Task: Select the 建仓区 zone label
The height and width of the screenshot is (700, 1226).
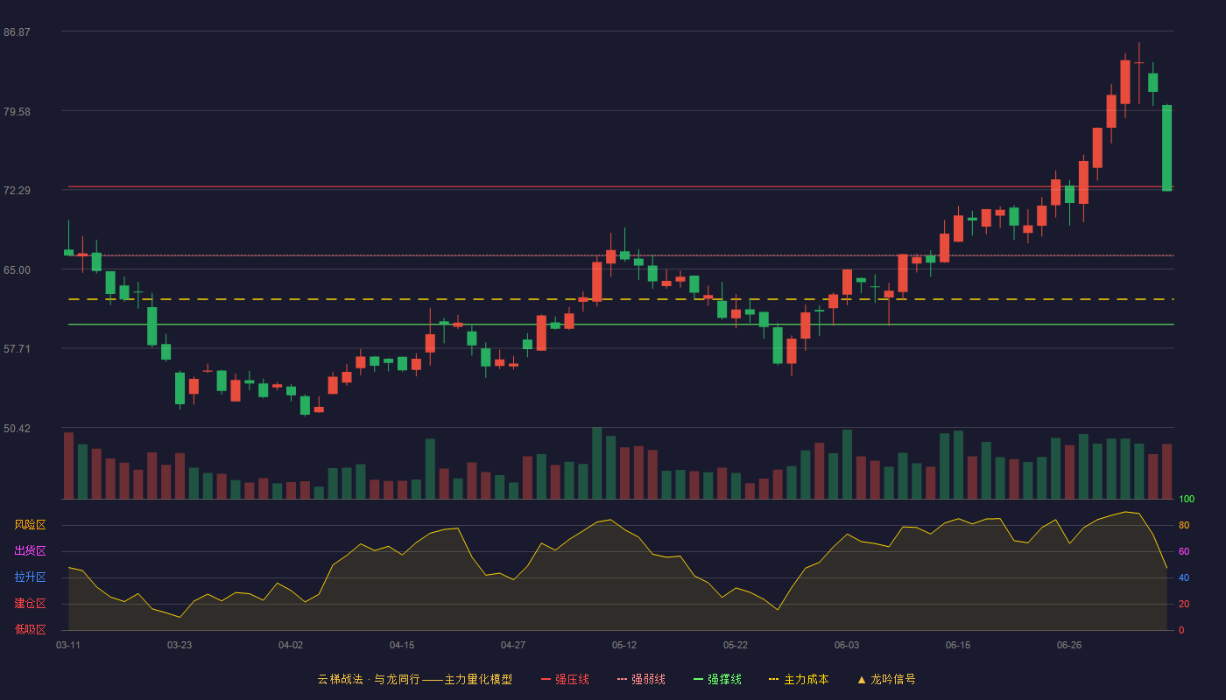Action: [30, 604]
